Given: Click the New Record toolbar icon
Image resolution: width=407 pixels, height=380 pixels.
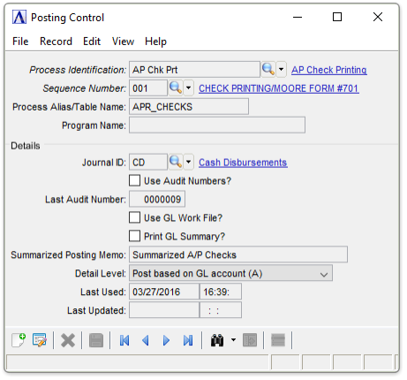Looking at the screenshot, I should [x=19, y=340].
